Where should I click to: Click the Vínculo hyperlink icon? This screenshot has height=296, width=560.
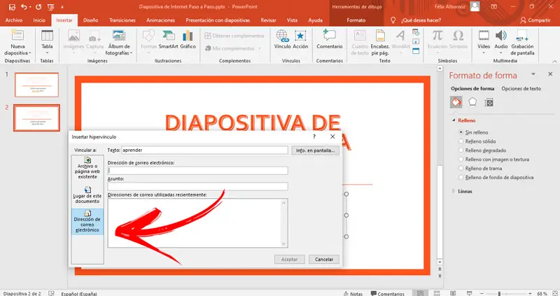point(282,36)
